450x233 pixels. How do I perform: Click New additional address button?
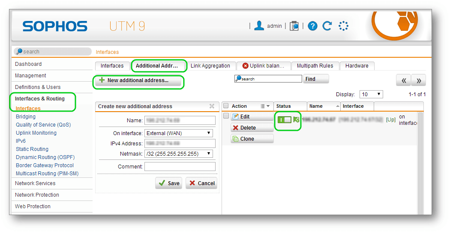point(138,80)
